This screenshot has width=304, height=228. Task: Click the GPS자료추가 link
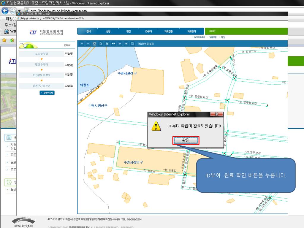point(199,37)
